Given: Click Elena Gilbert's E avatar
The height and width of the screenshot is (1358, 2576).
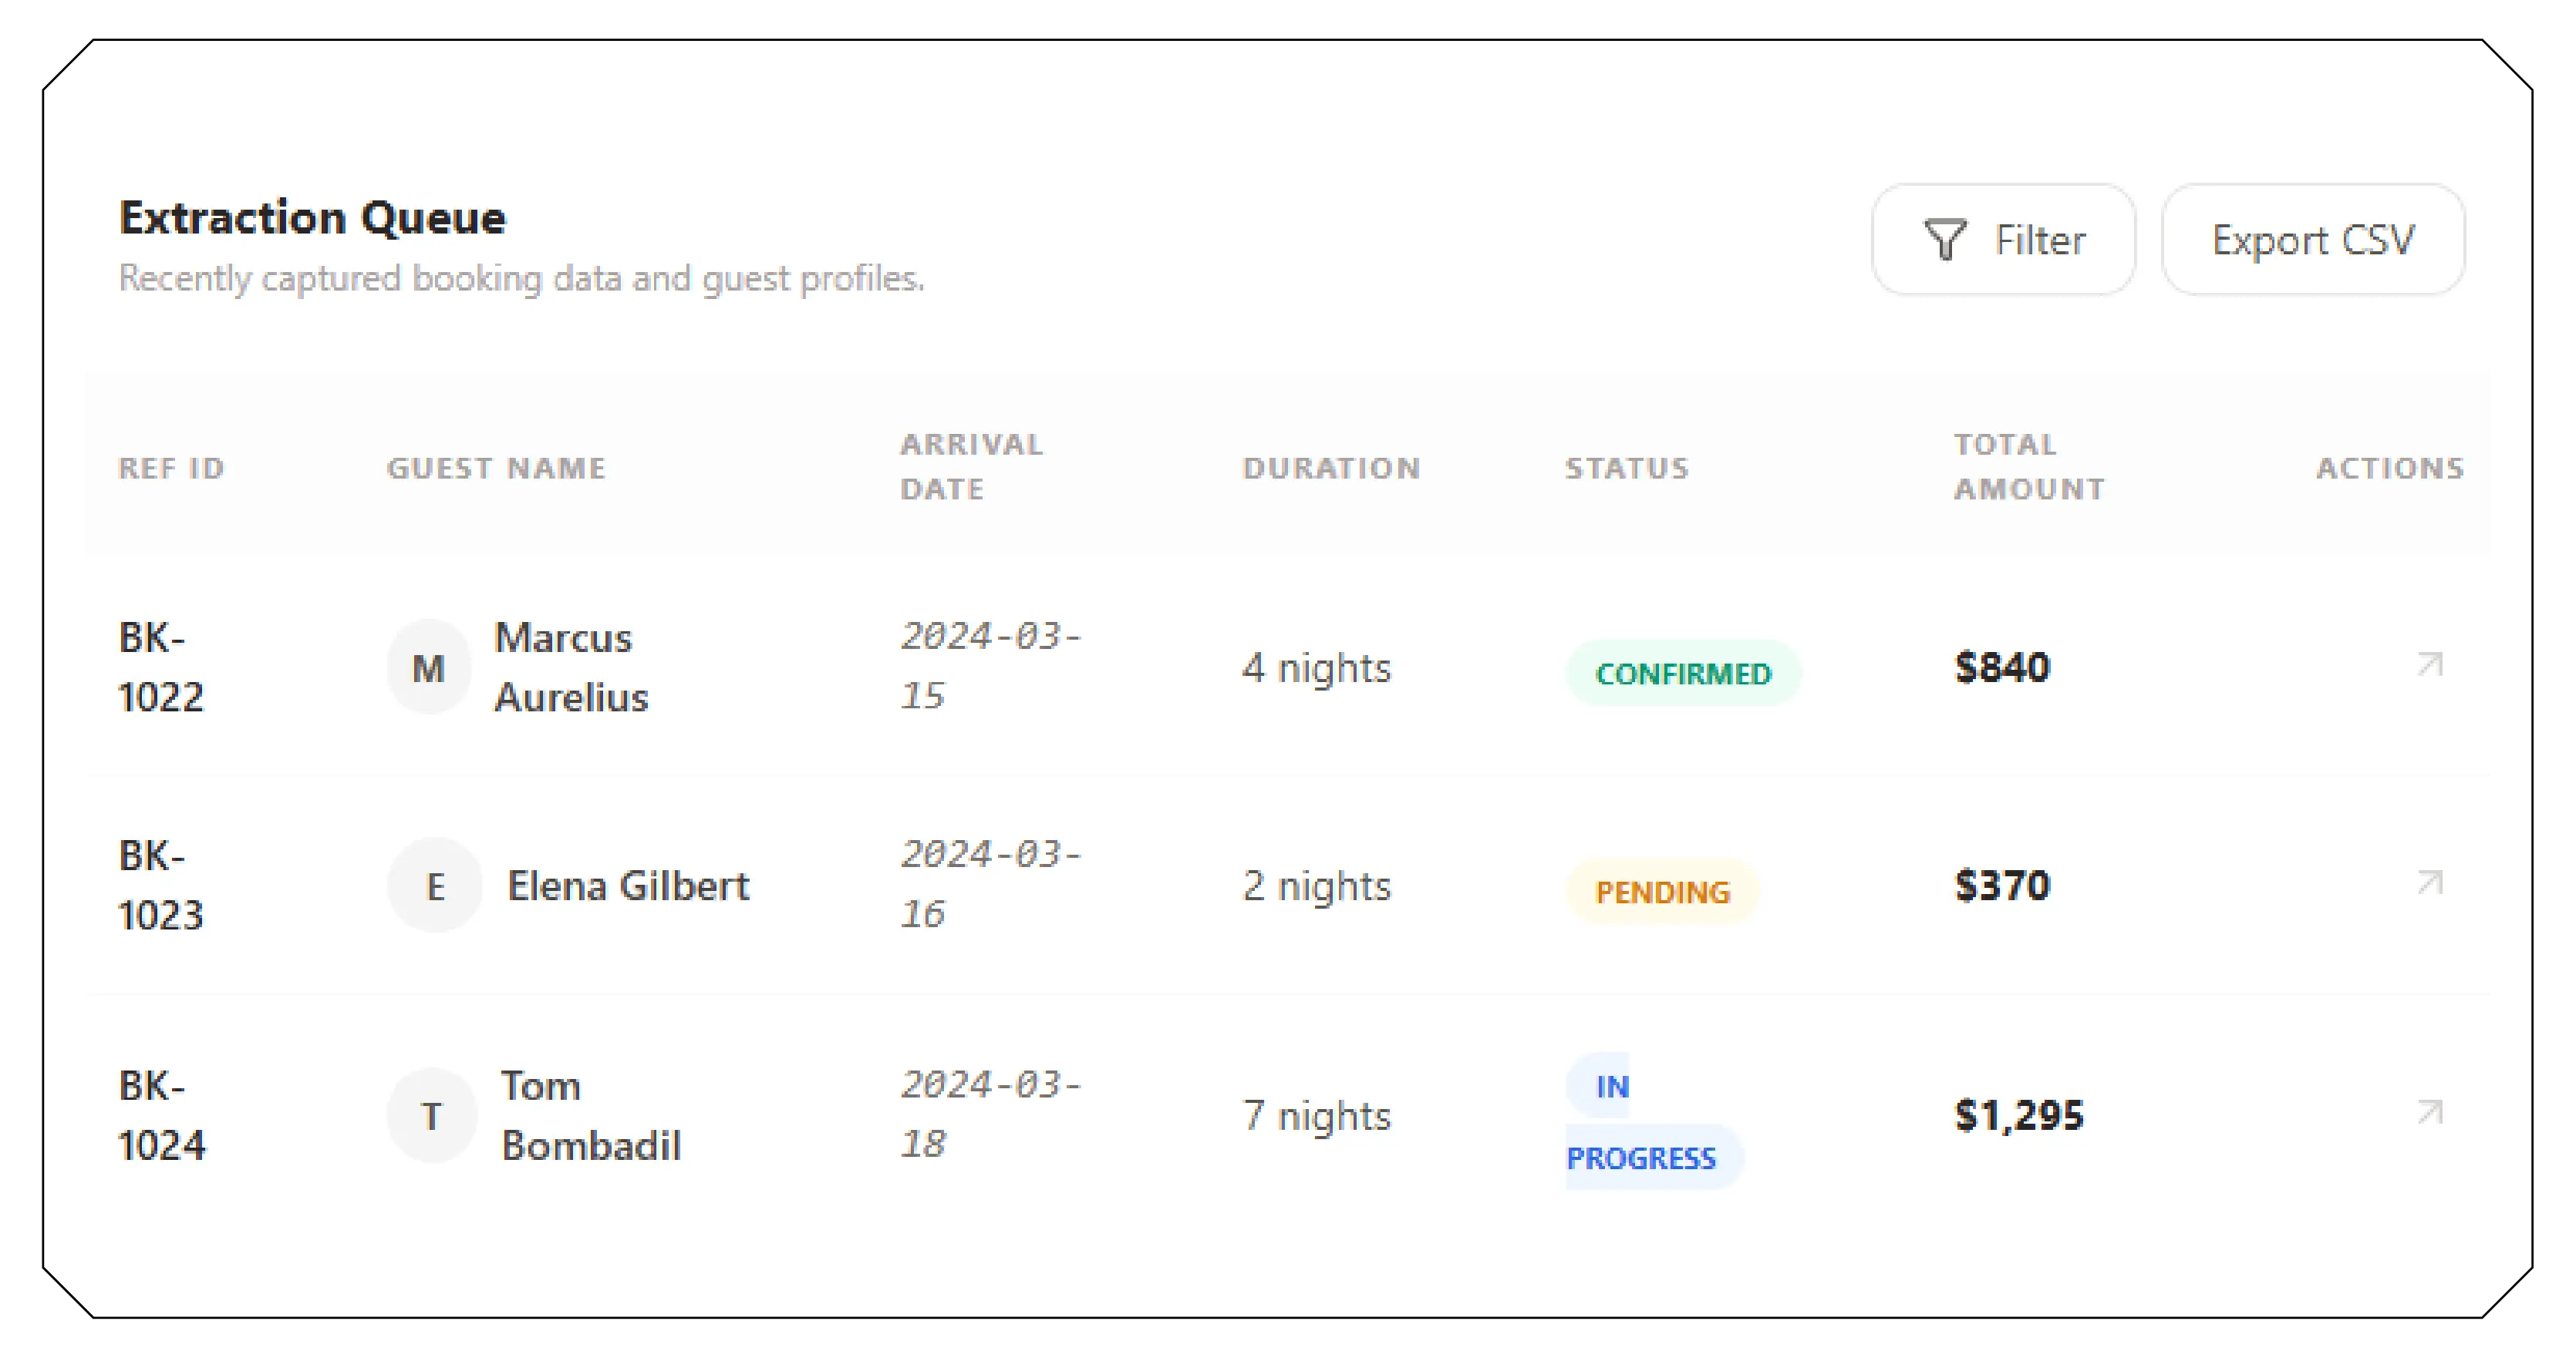Looking at the screenshot, I should (435, 886).
